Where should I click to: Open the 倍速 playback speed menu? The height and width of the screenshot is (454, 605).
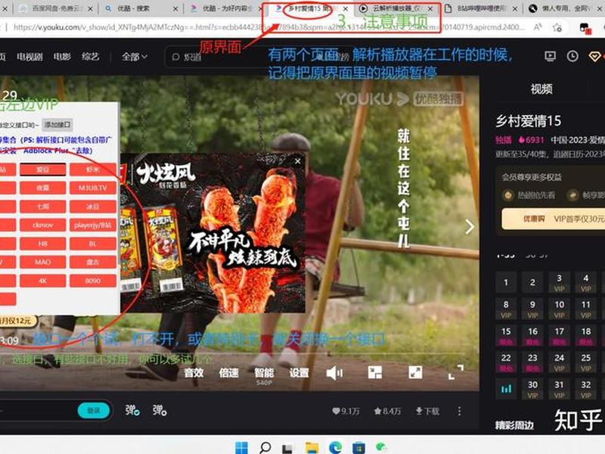pos(229,373)
